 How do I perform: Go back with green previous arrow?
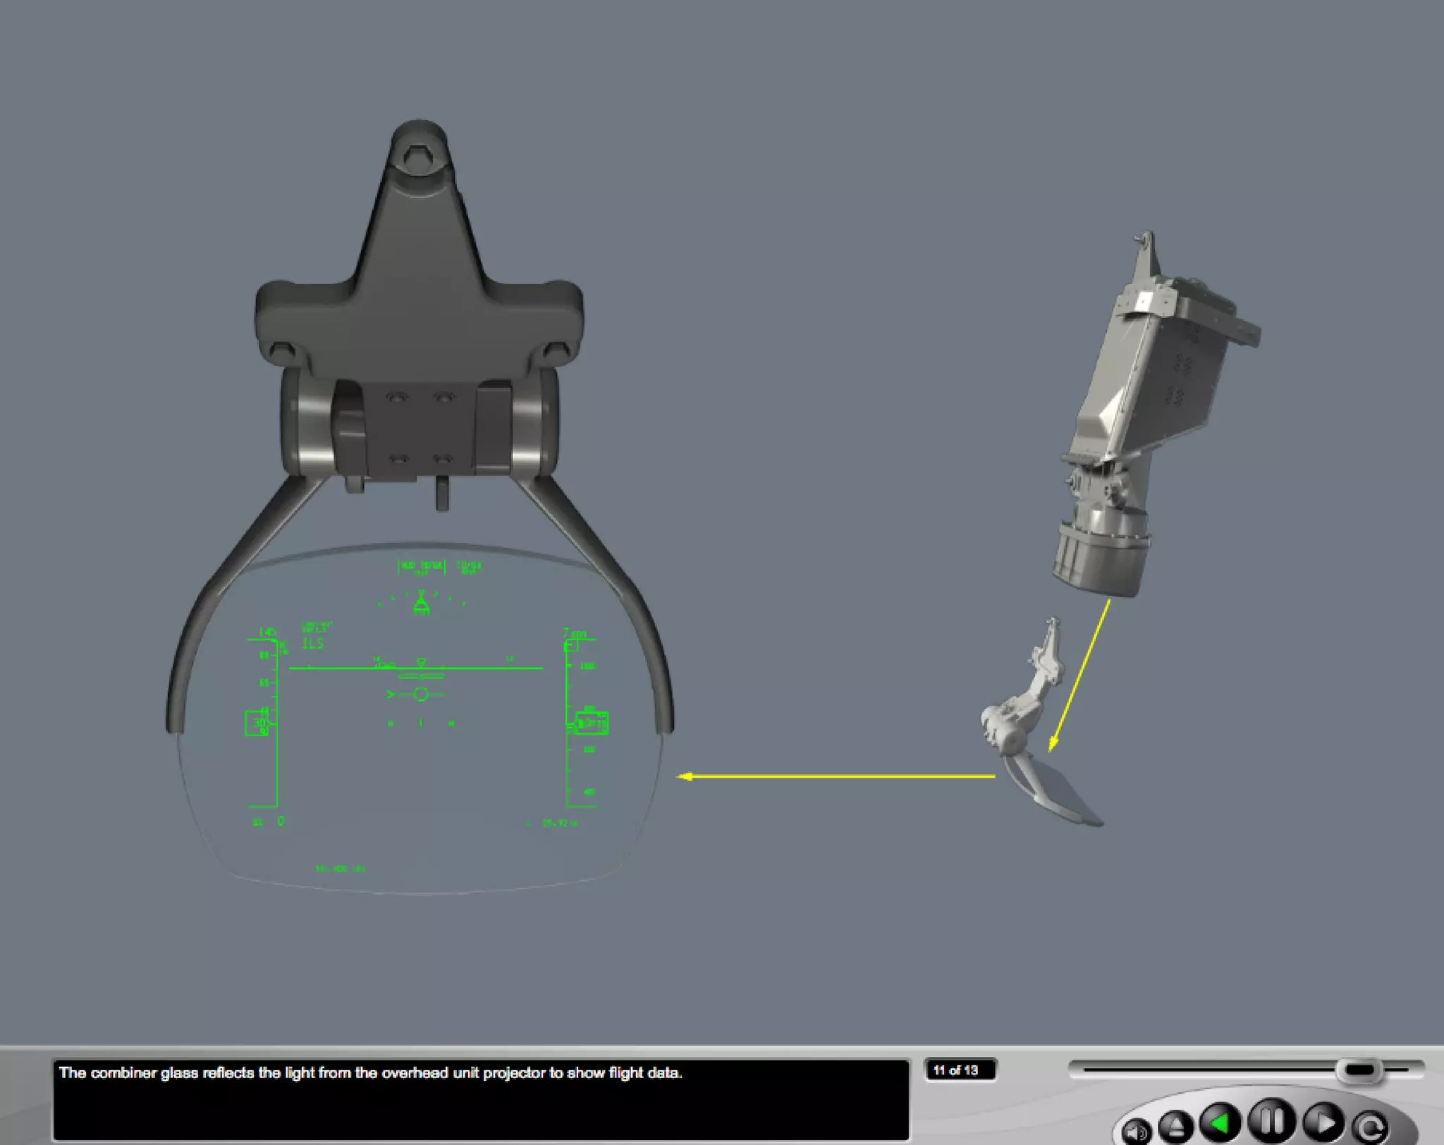[1220, 1122]
